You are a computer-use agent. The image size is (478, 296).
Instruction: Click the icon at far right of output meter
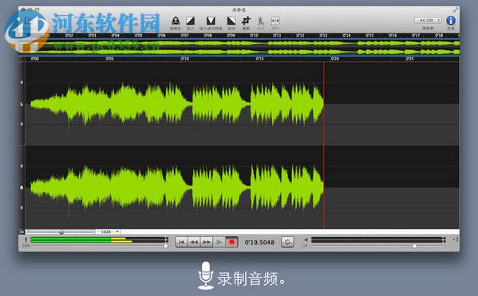tap(456, 240)
